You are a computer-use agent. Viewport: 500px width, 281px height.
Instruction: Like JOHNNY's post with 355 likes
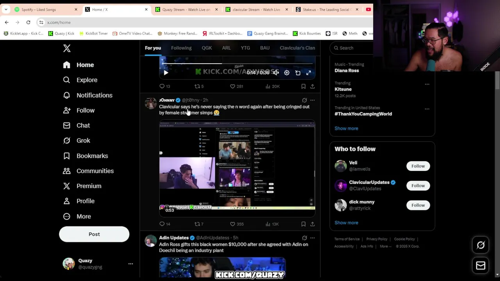(x=236, y=224)
